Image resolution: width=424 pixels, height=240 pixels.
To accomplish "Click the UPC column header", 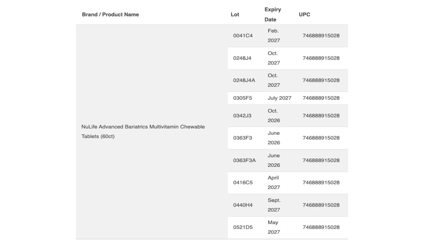I will [x=304, y=15].
